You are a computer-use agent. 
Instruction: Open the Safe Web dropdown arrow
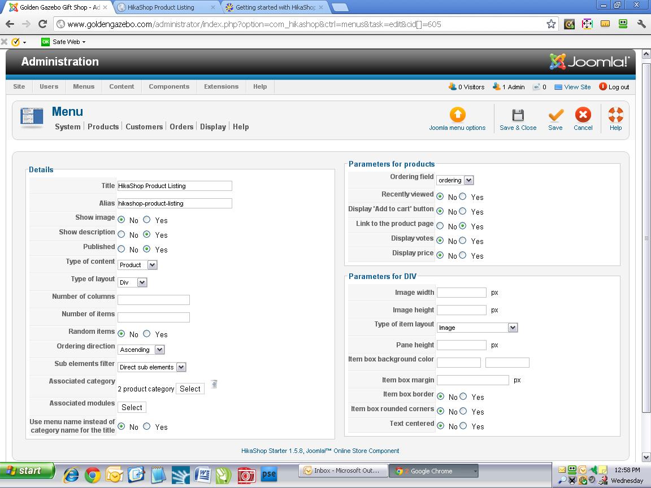pyautogui.click(x=84, y=42)
